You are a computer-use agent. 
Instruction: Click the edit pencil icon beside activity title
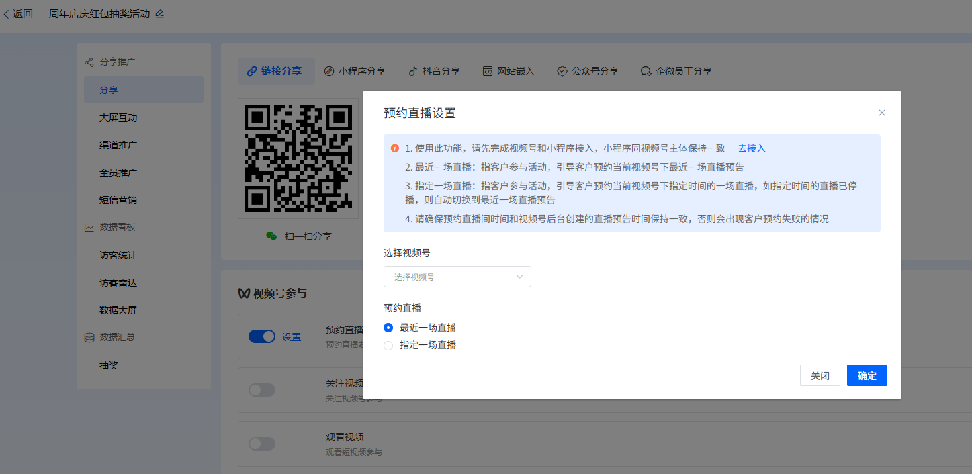coord(159,14)
